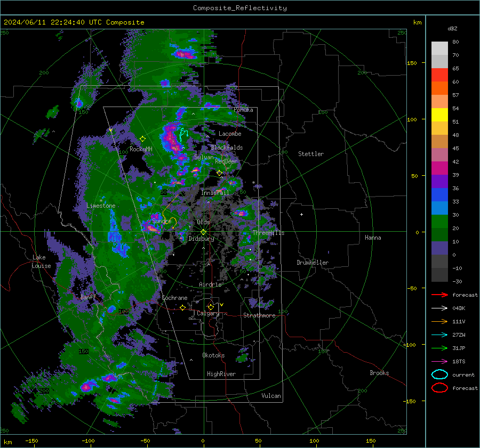Click the dBZ legend heading
This screenshot has width=480, height=448.
(x=452, y=29)
